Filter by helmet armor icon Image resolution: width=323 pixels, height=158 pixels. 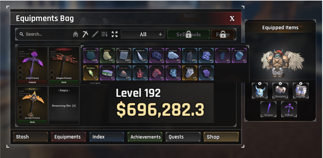click(76, 34)
